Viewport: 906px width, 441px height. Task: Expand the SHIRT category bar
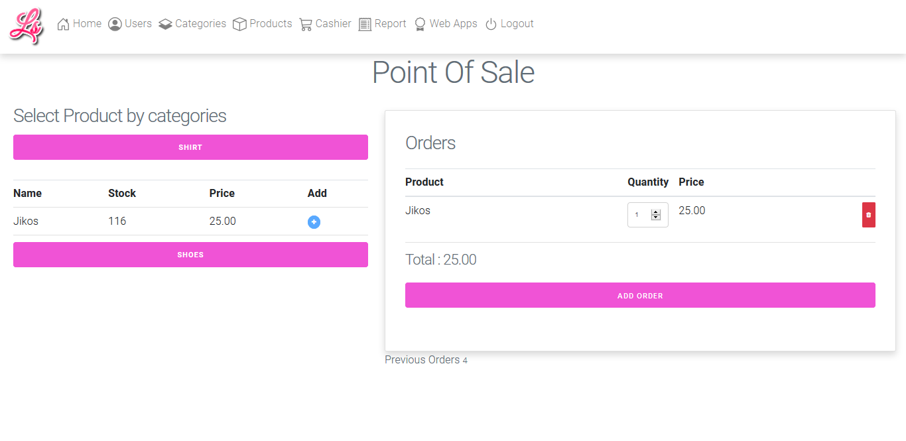tap(190, 147)
